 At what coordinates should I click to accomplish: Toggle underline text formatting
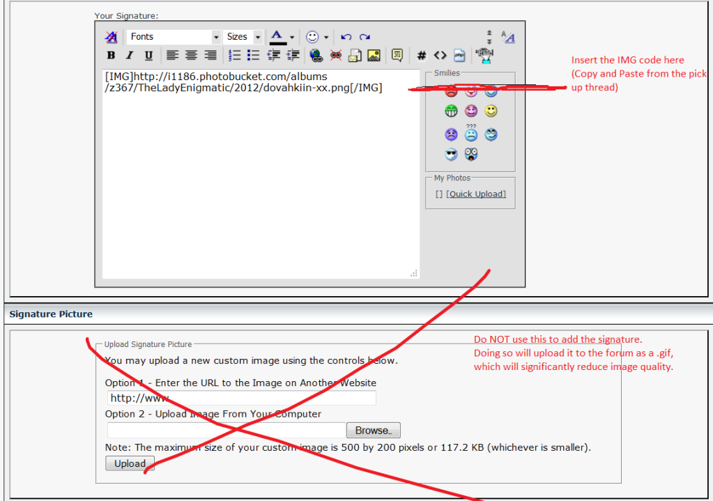point(148,55)
